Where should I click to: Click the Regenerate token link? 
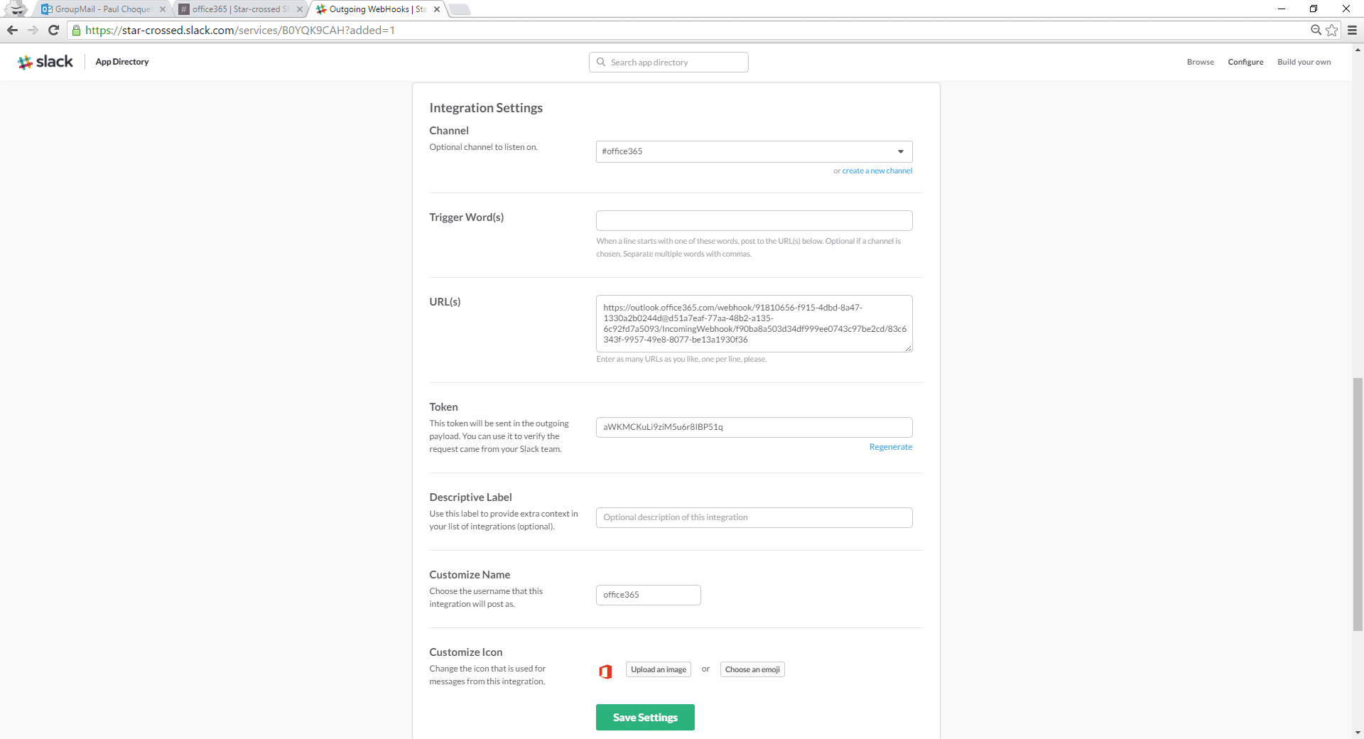tap(890, 447)
